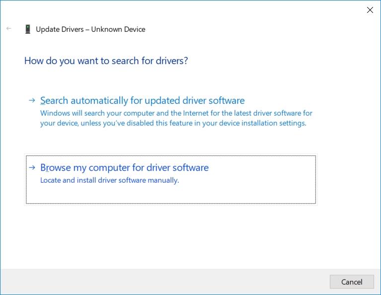Click the description starting Windows will search your computer

pyautogui.click(x=176, y=118)
